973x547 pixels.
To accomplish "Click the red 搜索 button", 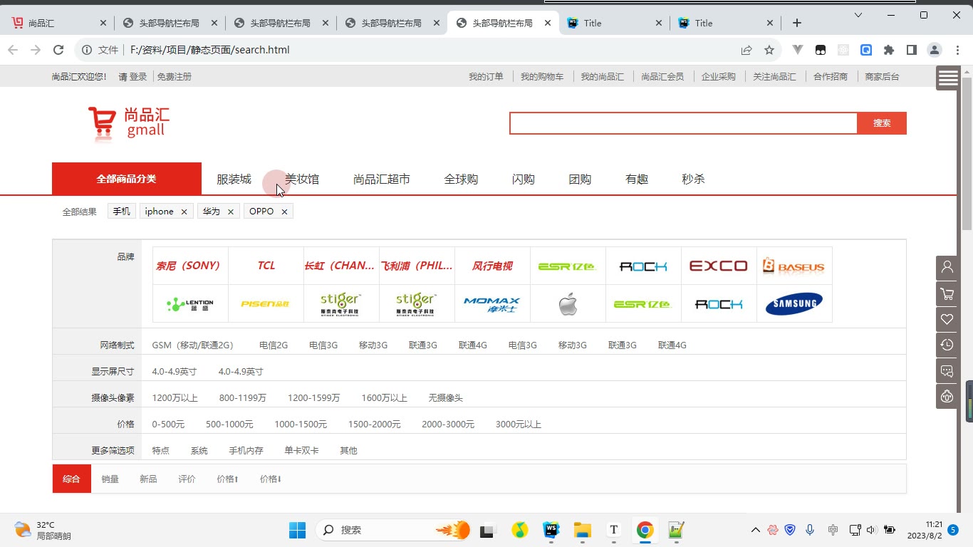I will [x=882, y=123].
